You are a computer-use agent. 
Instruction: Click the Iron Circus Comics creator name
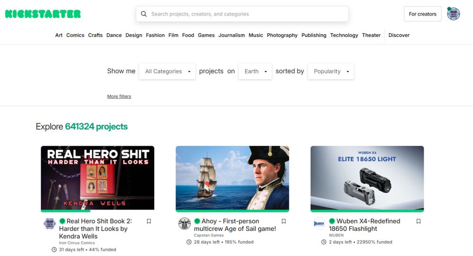[77, 243]
